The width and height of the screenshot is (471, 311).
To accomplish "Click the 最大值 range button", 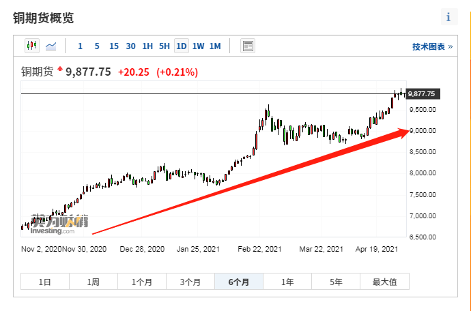I will [x=384, y=282].
